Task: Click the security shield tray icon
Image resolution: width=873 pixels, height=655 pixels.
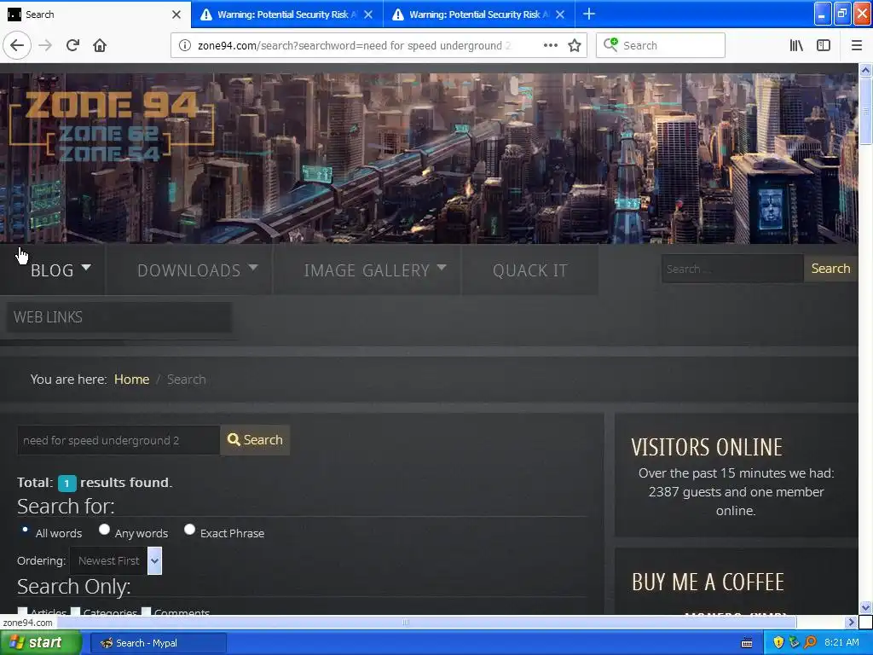Action: click(x=778, y=642)
